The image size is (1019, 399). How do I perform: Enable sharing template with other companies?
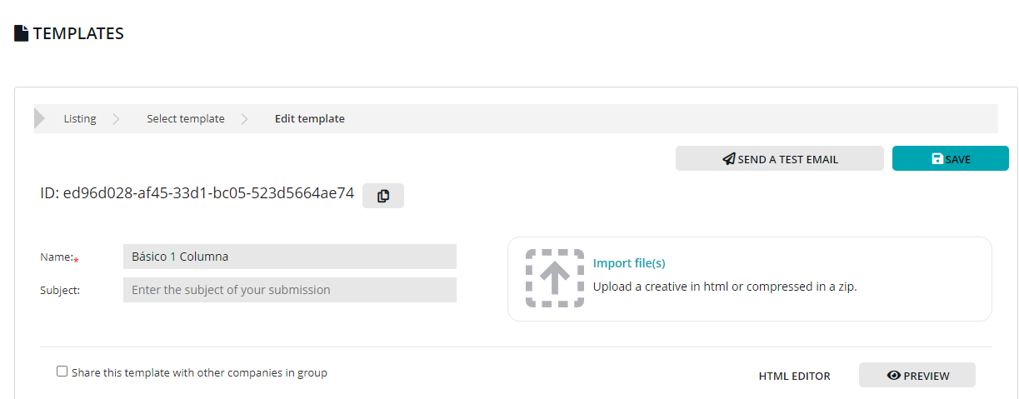pos(62,372)
